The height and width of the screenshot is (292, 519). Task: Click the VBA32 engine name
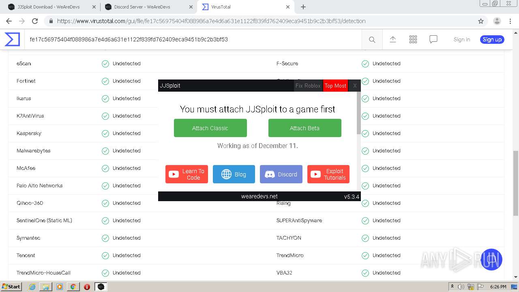click(285, 273)
